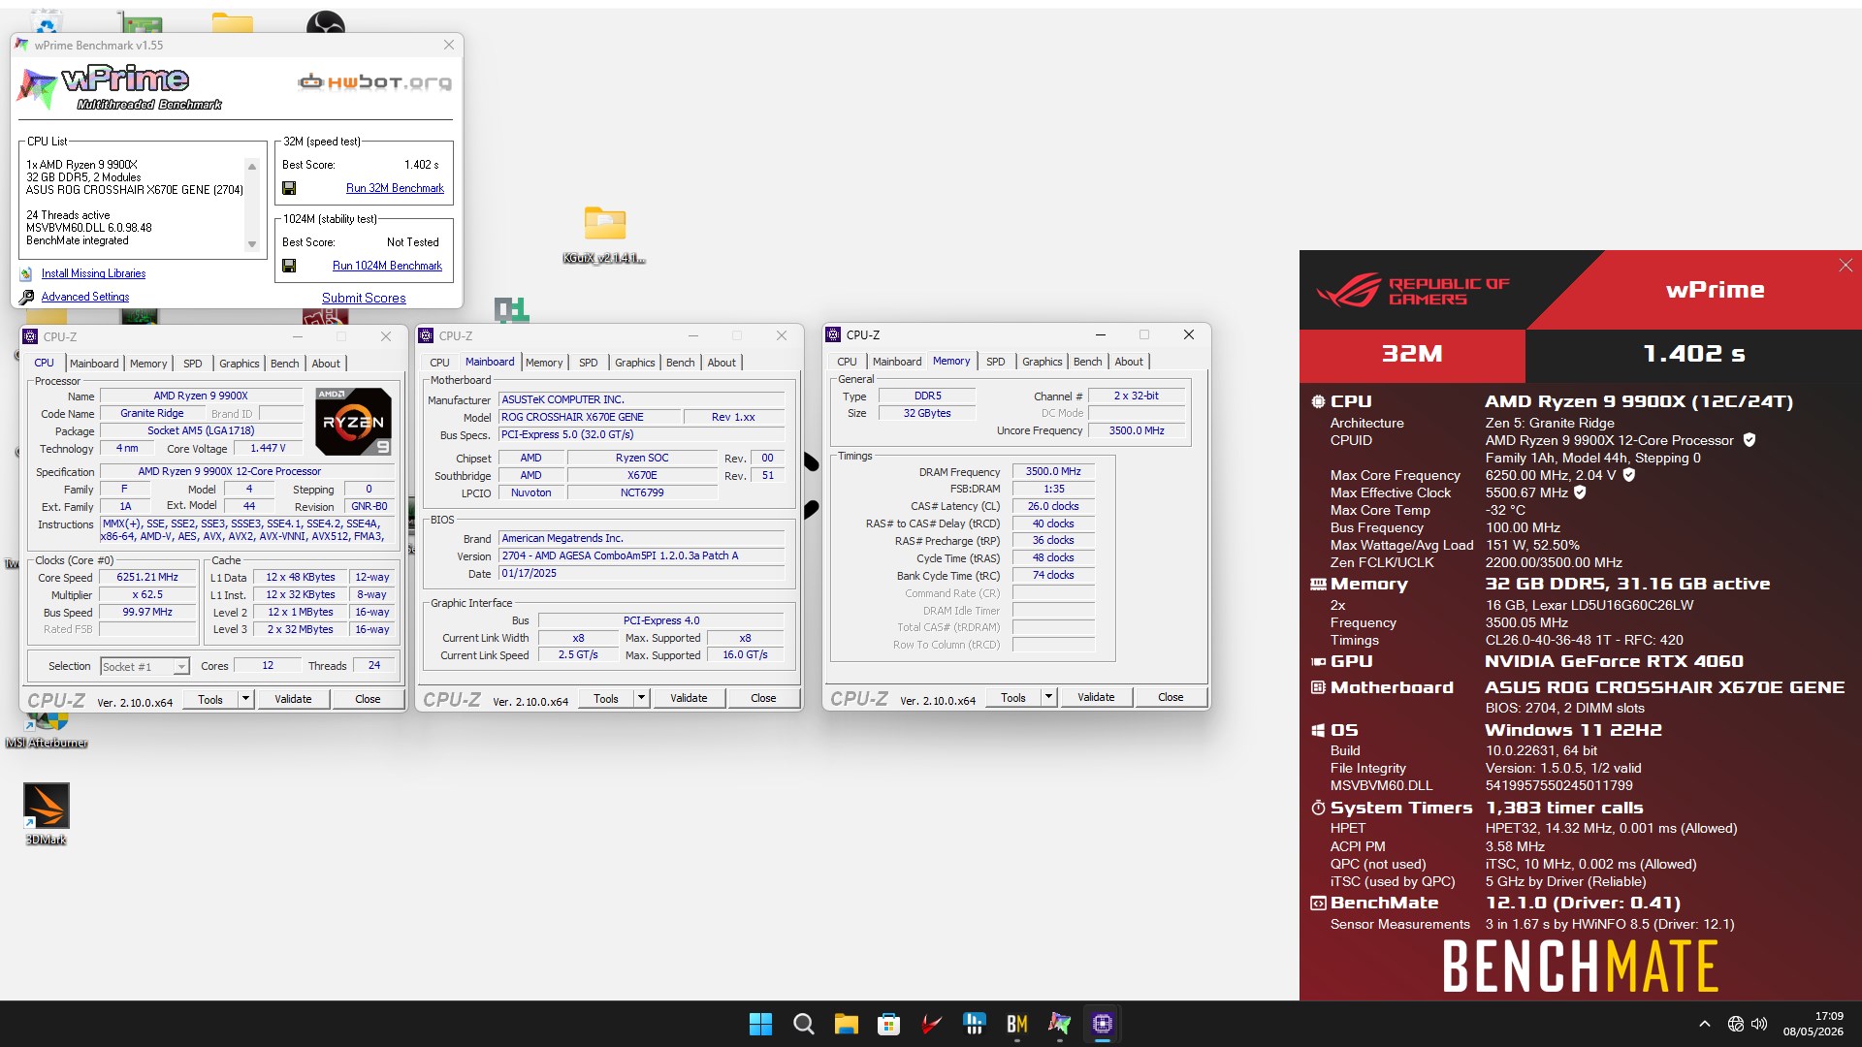This screenshot has width=1862, height=1047.
Task: Click the wPrime title bar app icon
Action: click(x=21, y=45)
